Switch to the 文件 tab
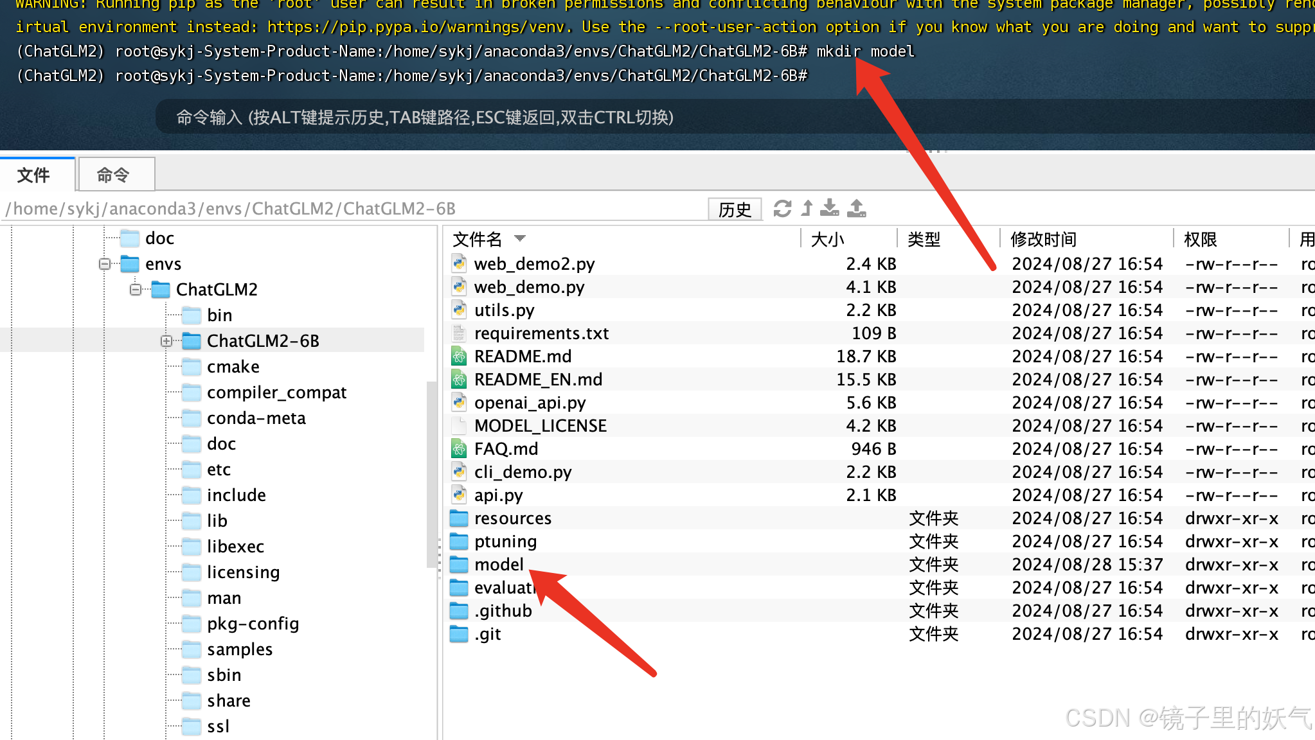The height and width of the screenshot is (740, 1315). tap(35, 175)
